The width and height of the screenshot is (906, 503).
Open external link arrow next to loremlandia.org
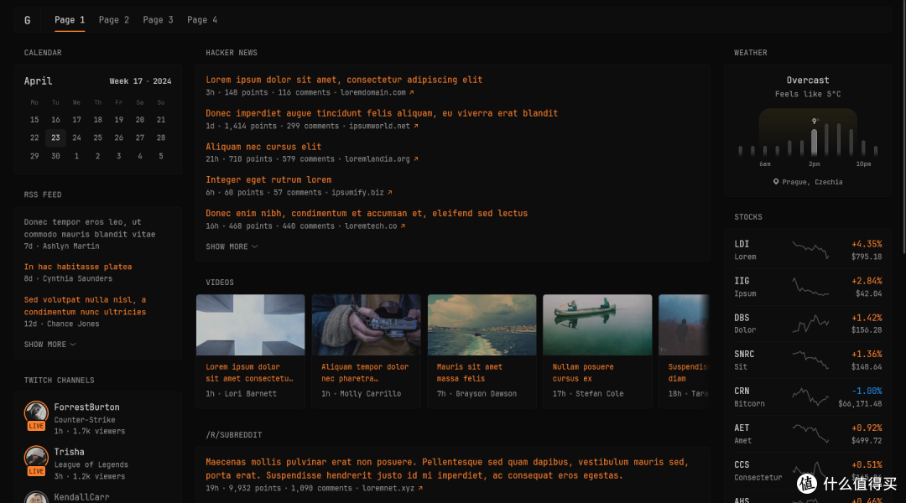click(x=416, y=158)
